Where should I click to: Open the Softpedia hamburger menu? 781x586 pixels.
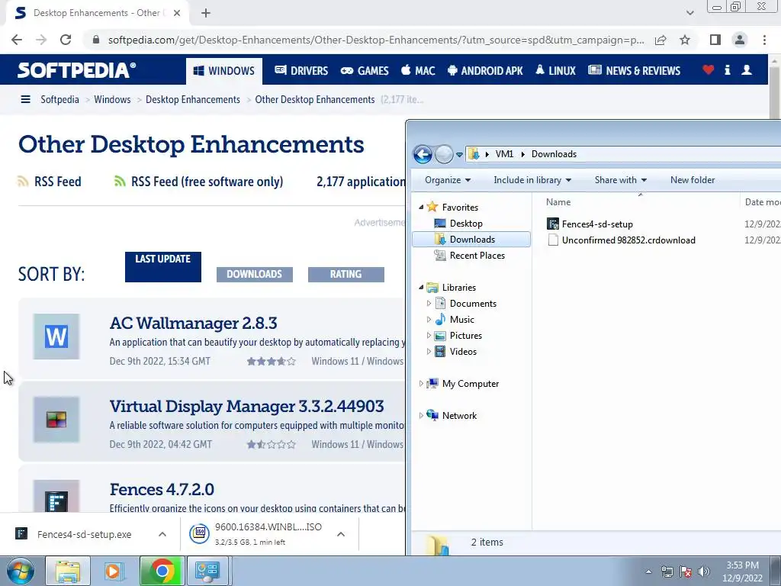coord(25,100)
